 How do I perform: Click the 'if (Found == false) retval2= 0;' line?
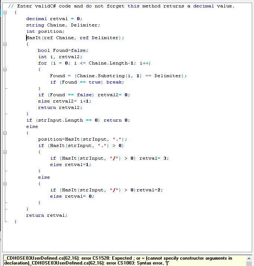tap(84, 95)
